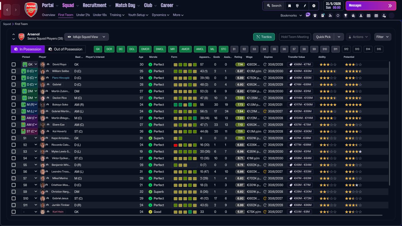The image size is (402, 226).
Task: Click the shirt icon in bookmarks bar
Action: [315, 15]
